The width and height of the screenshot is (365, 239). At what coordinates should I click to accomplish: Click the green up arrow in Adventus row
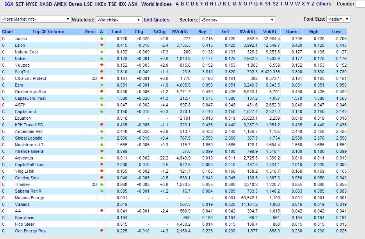[x=101, y=158]
